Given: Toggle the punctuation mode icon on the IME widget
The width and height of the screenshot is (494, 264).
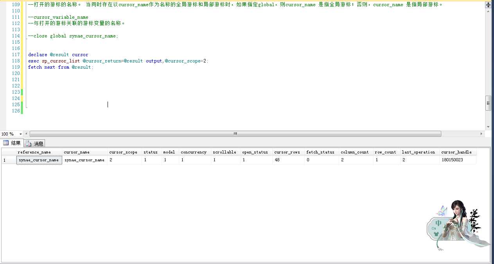Looking at the screenshot, I should (x=433, y=228).
